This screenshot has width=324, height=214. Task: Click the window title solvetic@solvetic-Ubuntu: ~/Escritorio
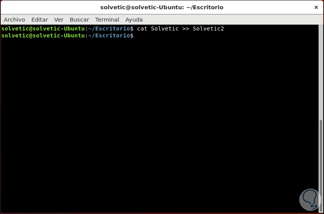(x=161, y=7)
